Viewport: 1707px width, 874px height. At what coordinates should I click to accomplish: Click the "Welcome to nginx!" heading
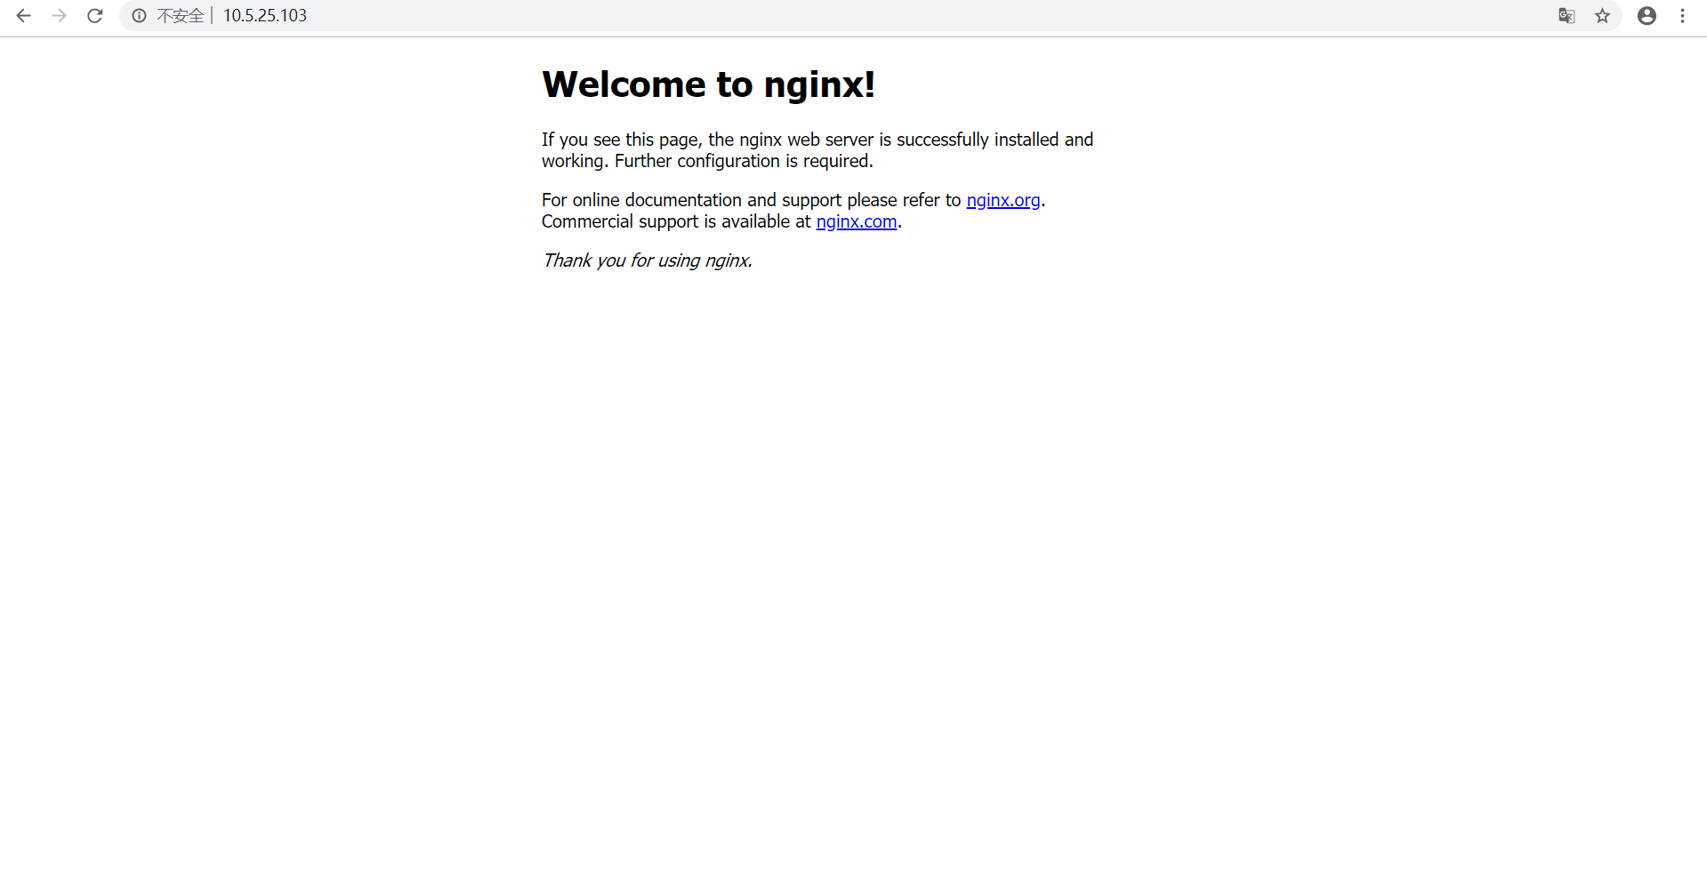pos(709,84)
